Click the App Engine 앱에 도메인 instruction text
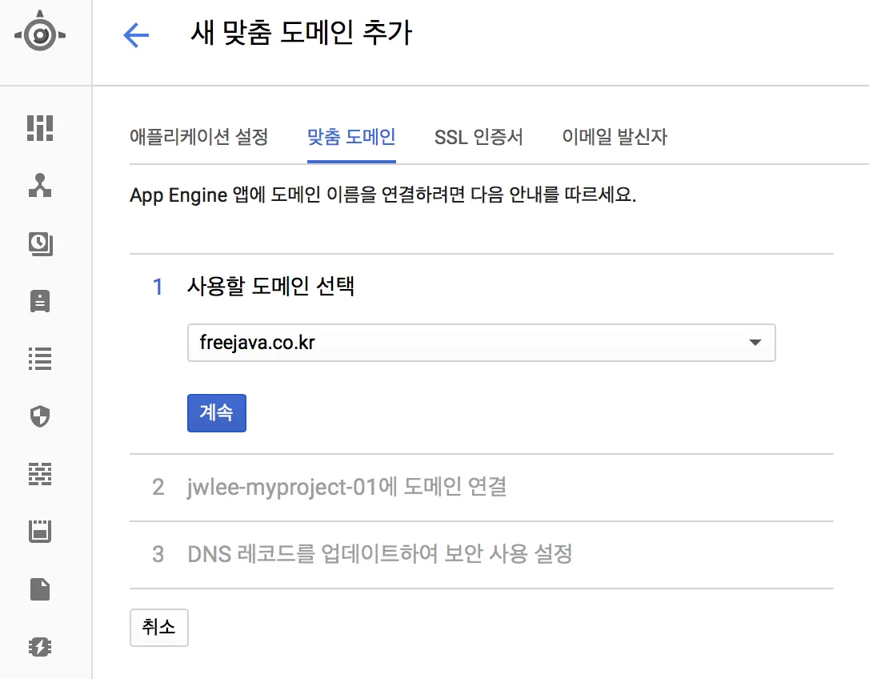The image size is (869, 679). coord(383,195)
